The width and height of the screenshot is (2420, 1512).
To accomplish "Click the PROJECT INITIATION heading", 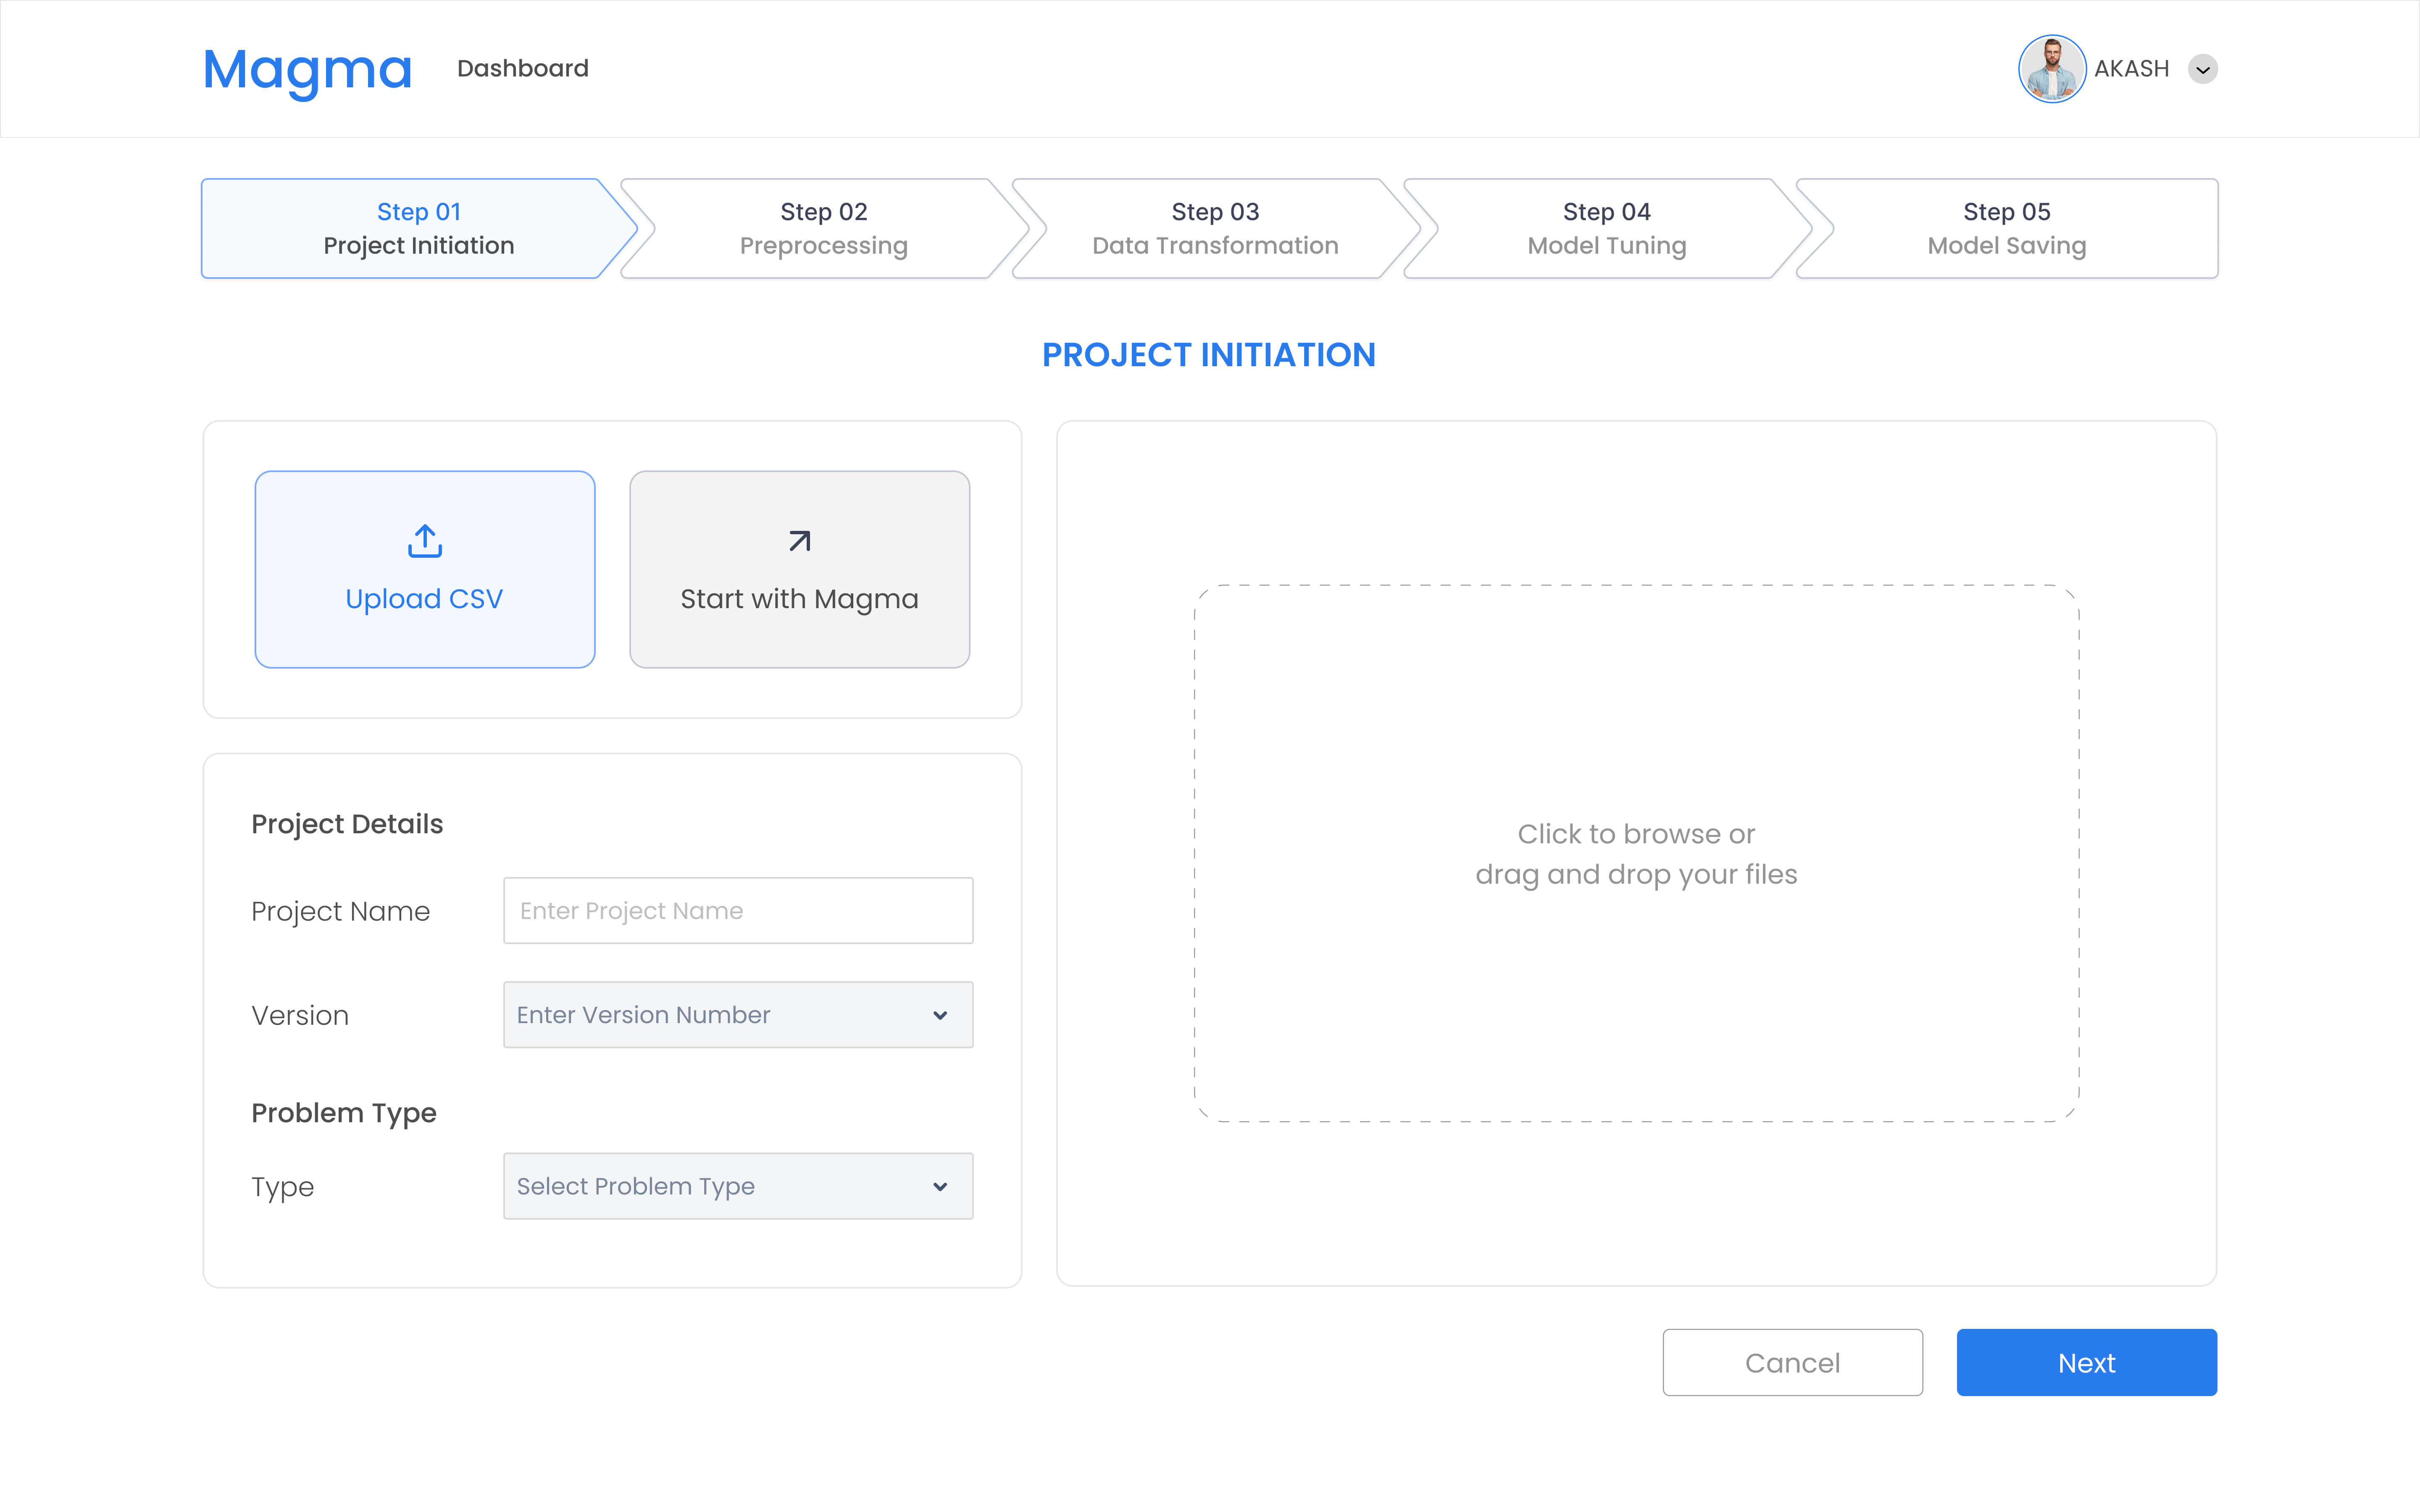I will (1209, 355).
